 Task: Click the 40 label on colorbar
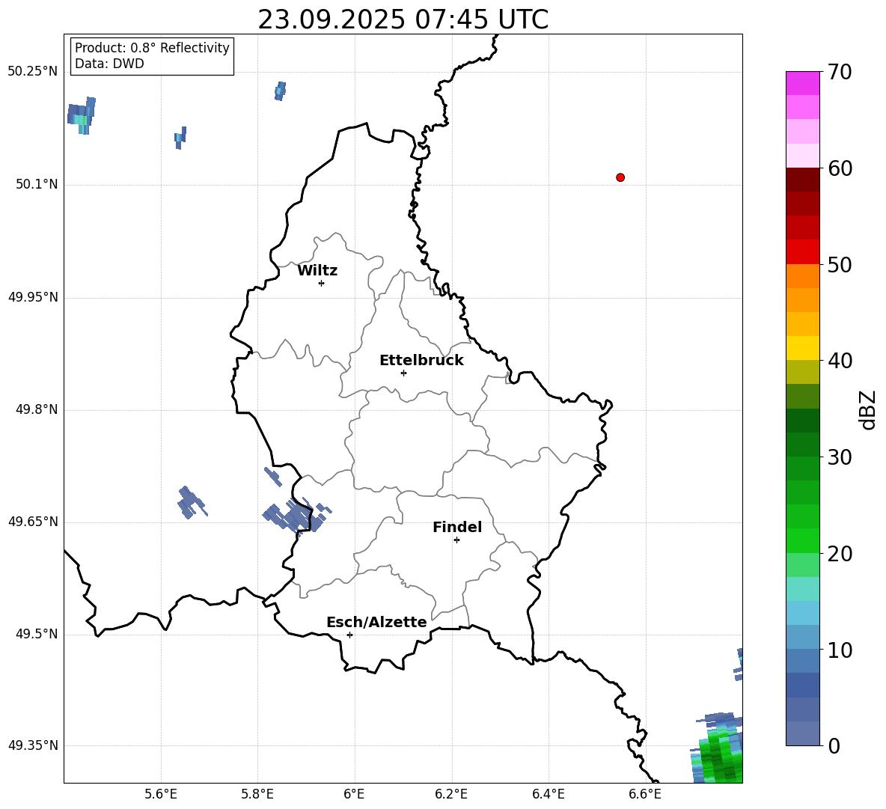pos(840,361)
